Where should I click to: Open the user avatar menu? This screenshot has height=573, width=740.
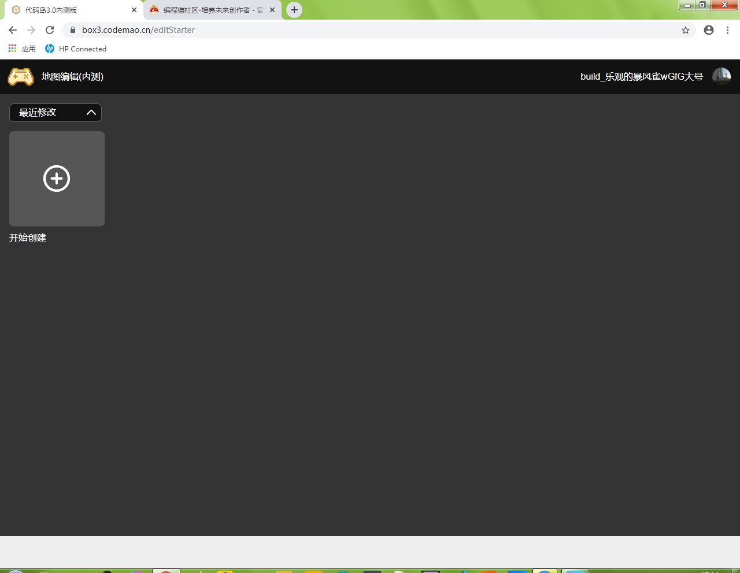coord(721,76)
